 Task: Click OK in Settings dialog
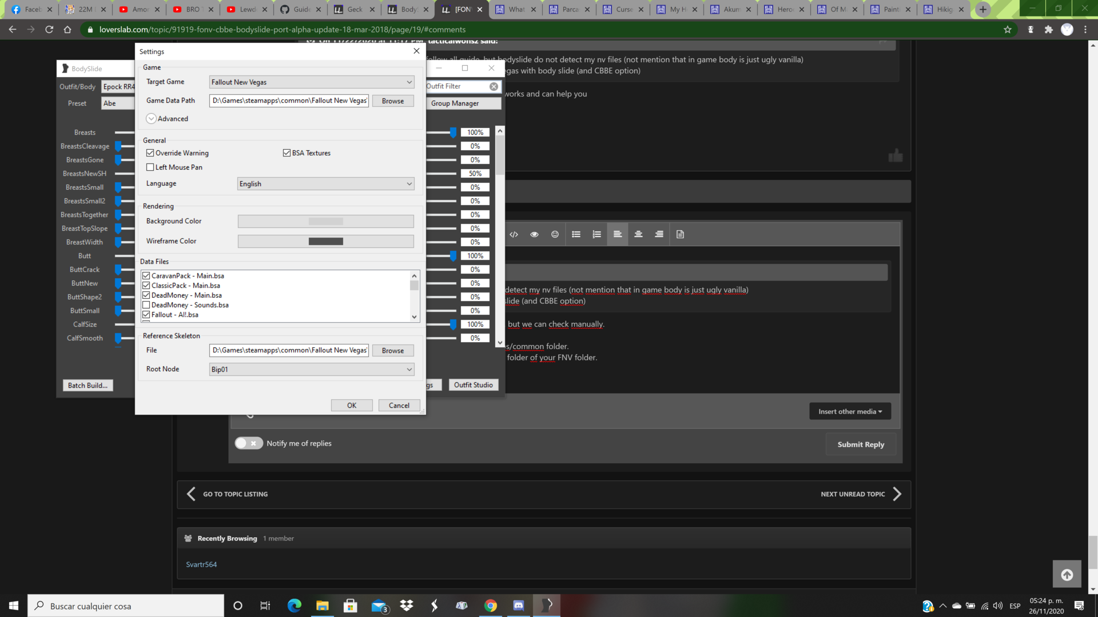point(352,406)
